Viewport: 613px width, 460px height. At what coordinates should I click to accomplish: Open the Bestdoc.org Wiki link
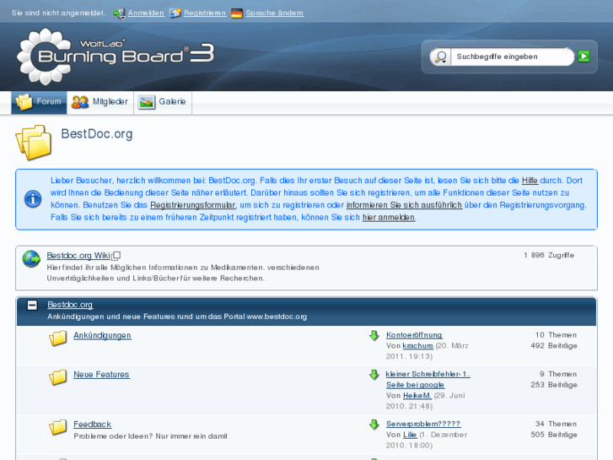(78, 256)
